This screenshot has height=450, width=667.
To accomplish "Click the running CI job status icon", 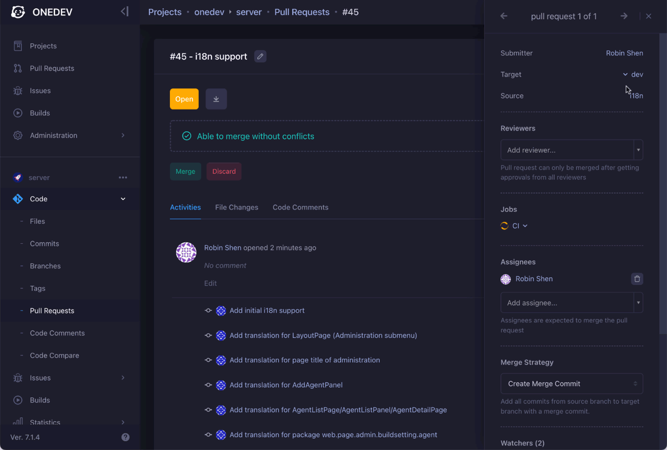I will pos(504,226).
